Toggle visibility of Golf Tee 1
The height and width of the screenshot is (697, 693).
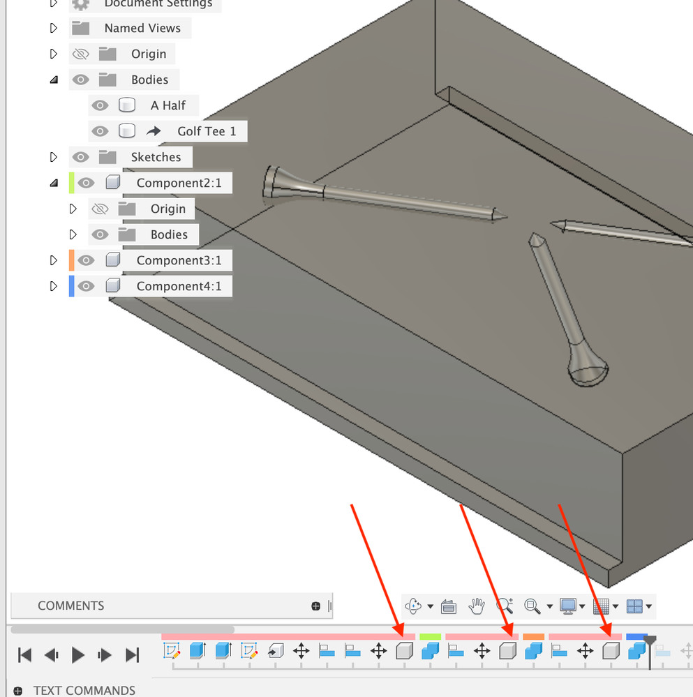pyautogui.click(x=100, y=131)
